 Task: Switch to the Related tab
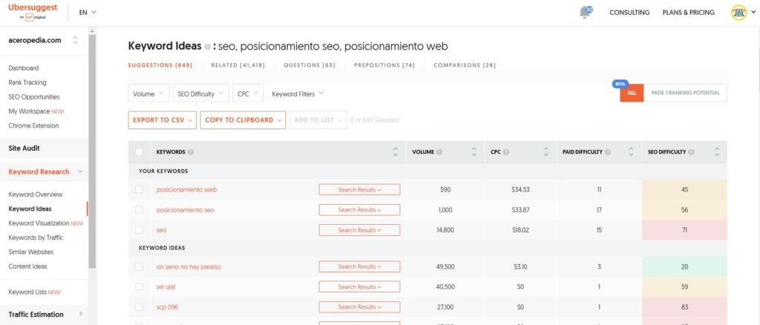coord(237,65)
